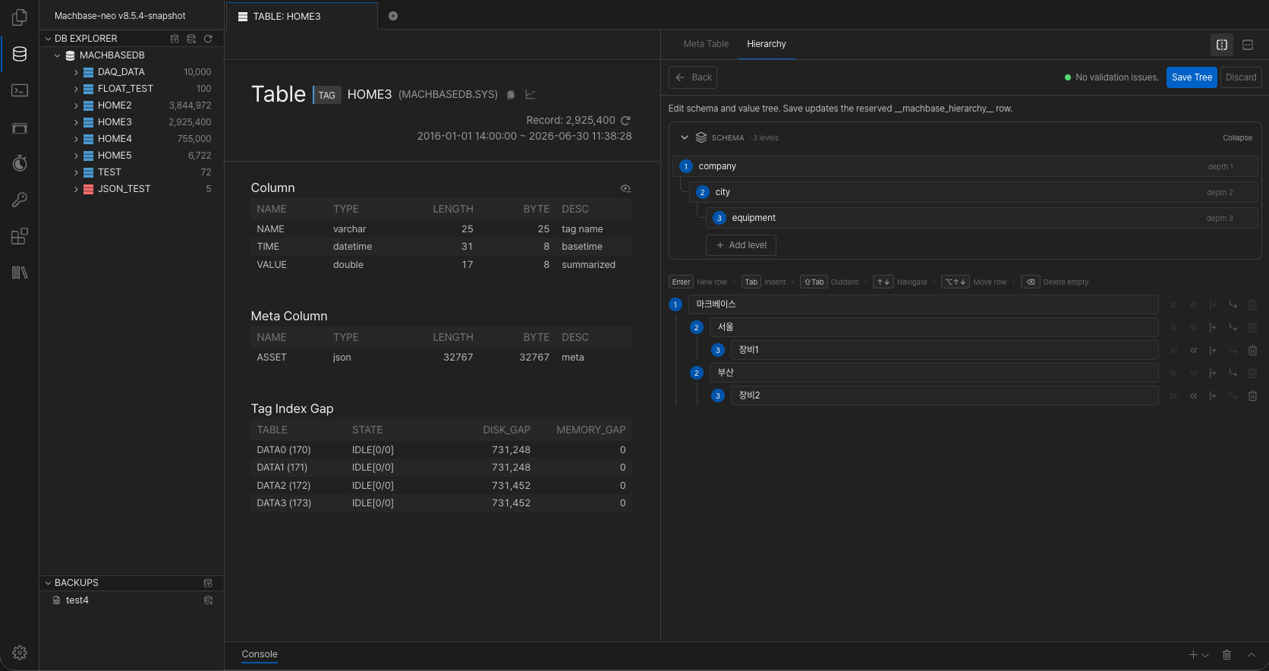
Task: Switch to the Meta Table tab
Action: 706,44
